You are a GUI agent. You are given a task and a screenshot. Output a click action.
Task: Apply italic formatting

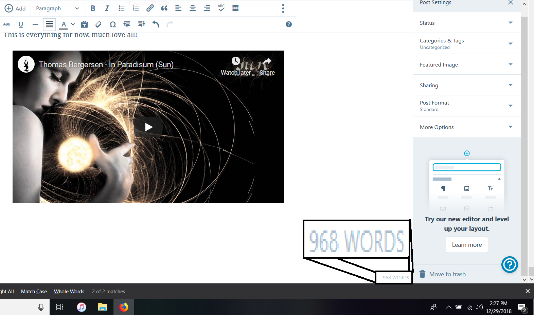[x=107, y=8]
